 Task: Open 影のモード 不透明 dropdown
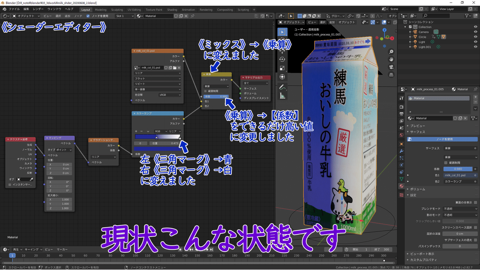pos(460,215)
